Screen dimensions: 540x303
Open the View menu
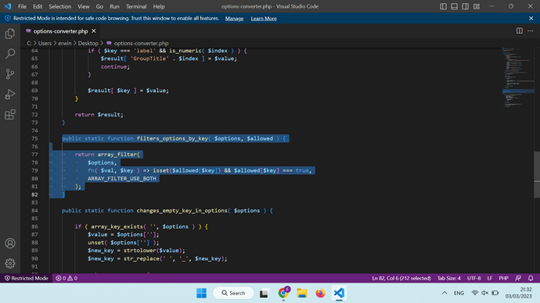[x=83, y=6]
